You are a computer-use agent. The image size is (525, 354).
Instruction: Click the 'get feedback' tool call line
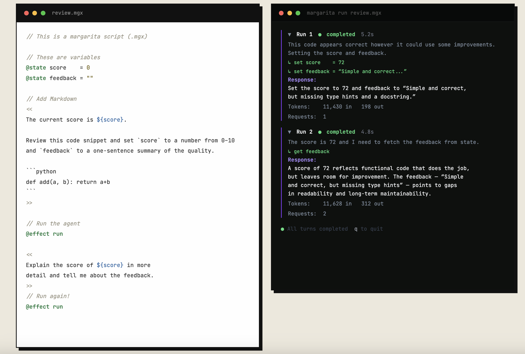[309, 152]
